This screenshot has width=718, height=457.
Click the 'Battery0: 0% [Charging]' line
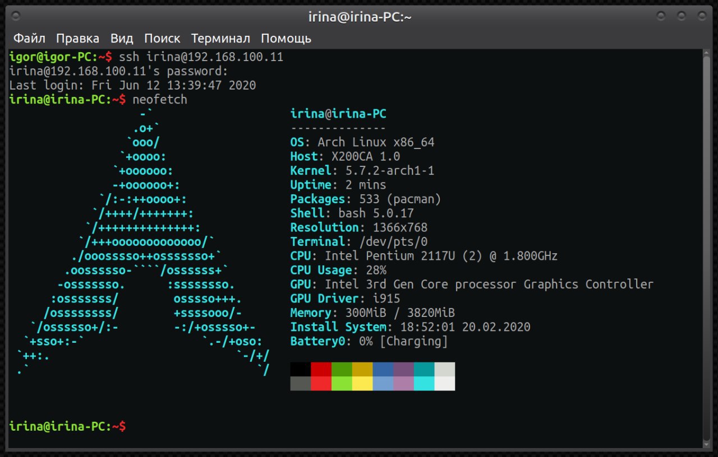click(369, 341)
